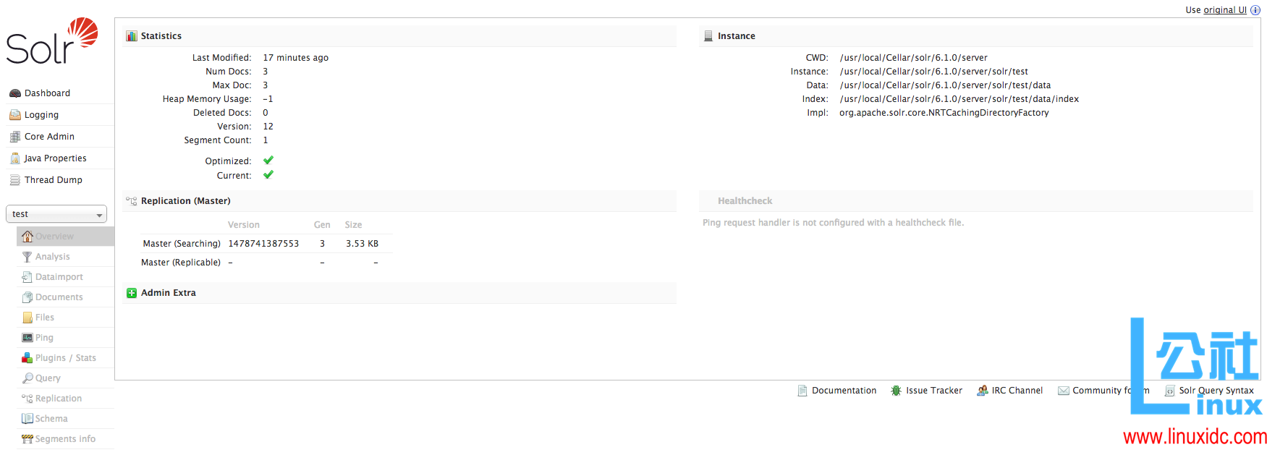
Task: Open the Analysis page
Action: pyautogui.click(x=53, y=257)
